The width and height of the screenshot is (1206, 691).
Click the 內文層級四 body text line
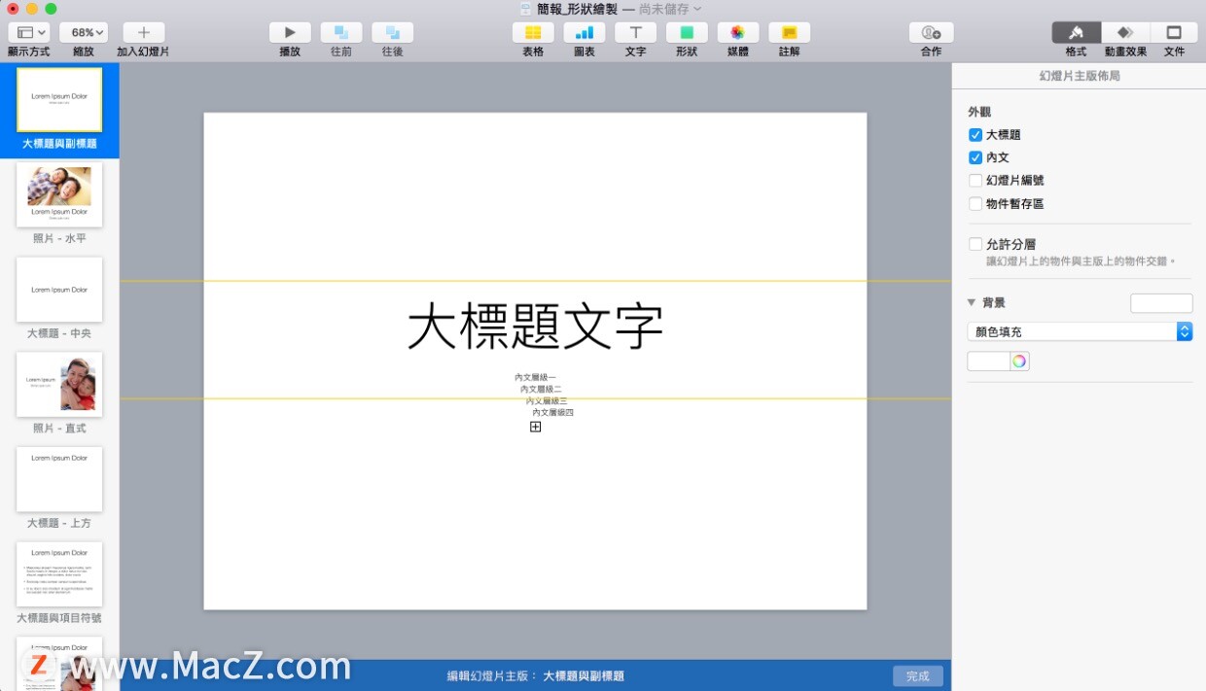pos(552,412)
